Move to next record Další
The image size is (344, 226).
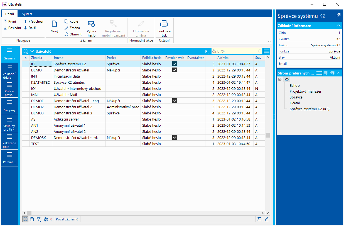tap(30, 28)
